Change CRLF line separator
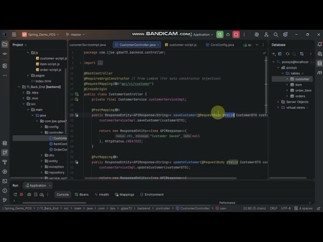Image resolution: width=323 pixels, height=242 pixels. click(x=274, y=208)
